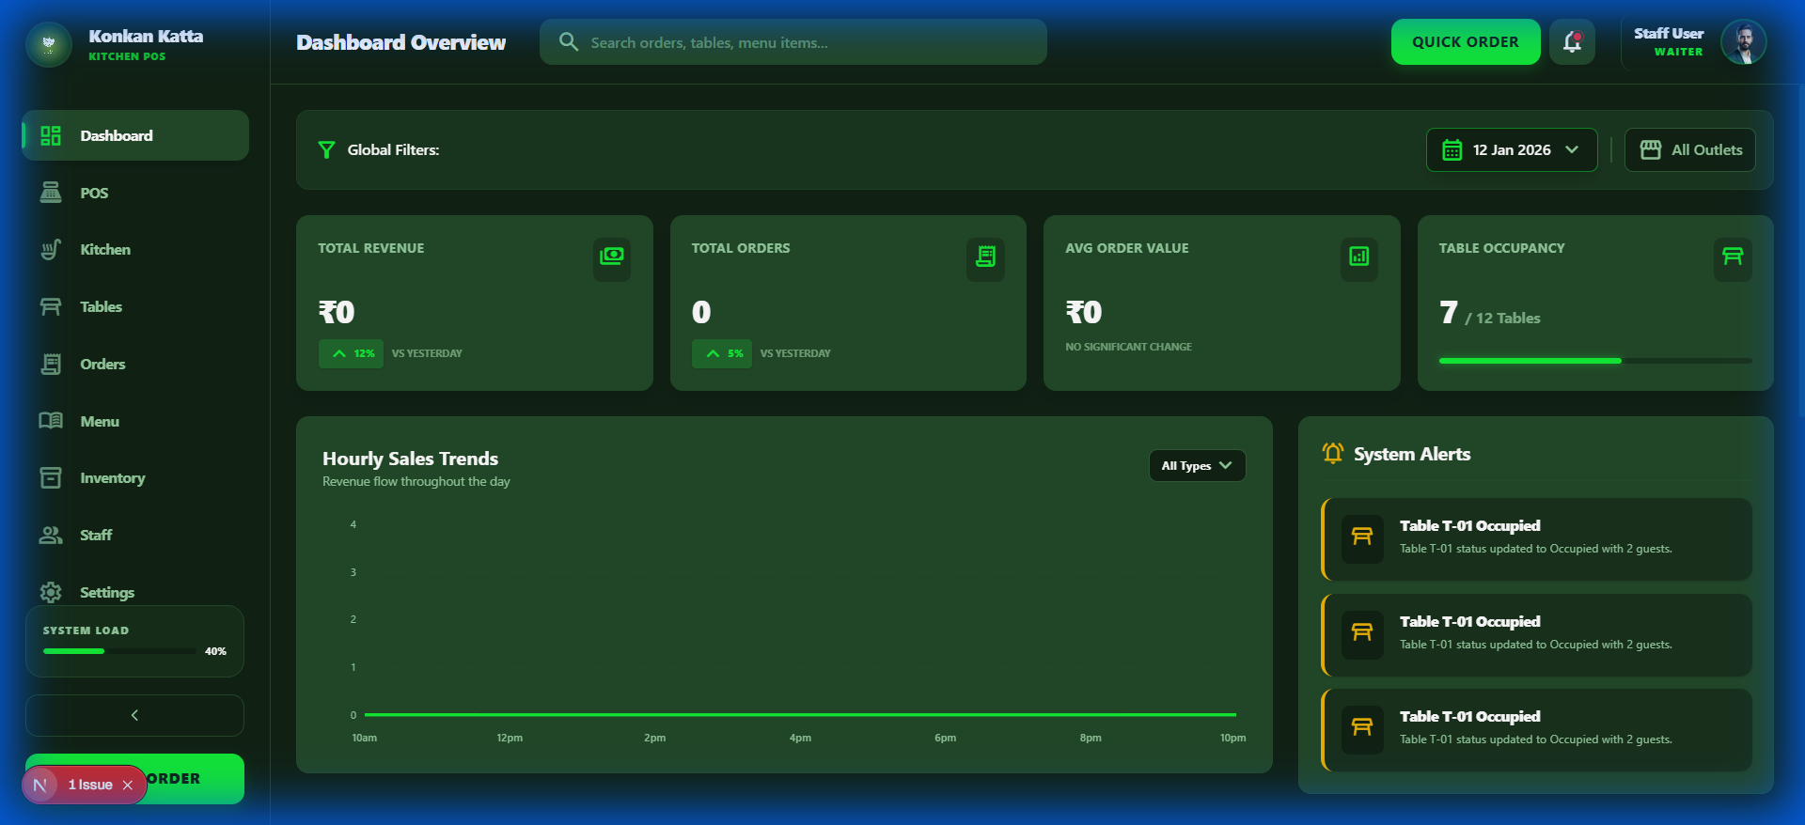
Task: Open Staff management page
Action: point(135,536)
